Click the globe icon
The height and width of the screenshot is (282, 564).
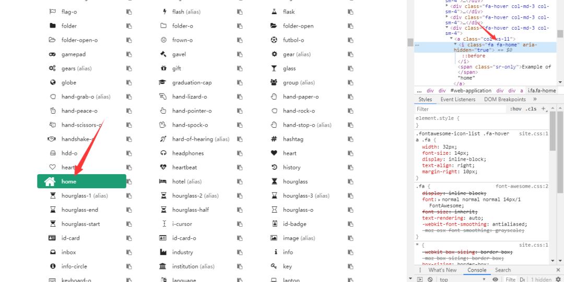coord(53,83)
